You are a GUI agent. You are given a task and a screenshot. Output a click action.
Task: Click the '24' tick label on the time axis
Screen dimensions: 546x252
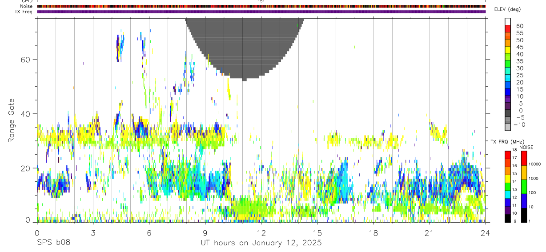[486, 232]
